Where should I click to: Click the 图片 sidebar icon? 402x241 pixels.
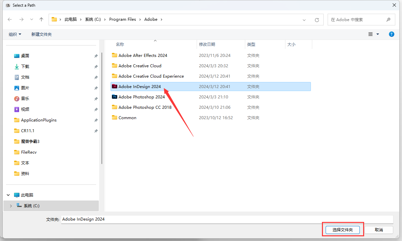[17, 88]
